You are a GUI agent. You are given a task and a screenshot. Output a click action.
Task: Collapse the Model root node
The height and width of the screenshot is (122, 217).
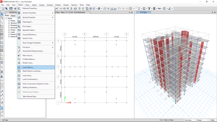coord(6,18)
